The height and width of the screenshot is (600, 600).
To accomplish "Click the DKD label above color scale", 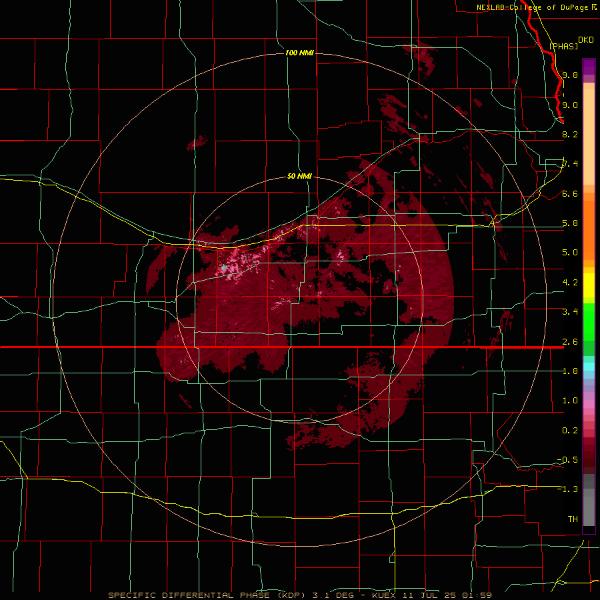I will pyautogui.click(x=586, y=40).
